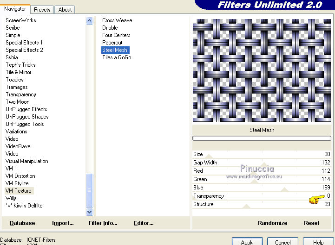Choose the Steel Mesh filter
Image resolution: width=335 pixels, height=245 pixels.
[115, 50]
